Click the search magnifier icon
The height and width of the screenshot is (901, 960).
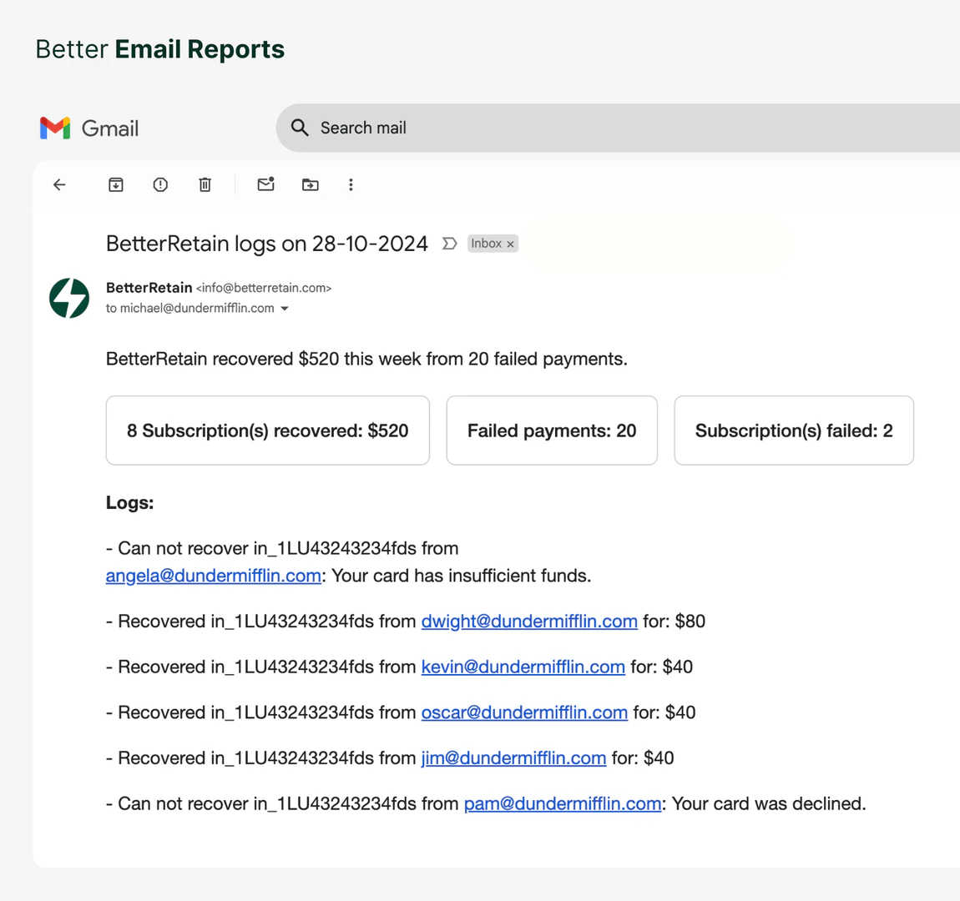click(300, 128)
